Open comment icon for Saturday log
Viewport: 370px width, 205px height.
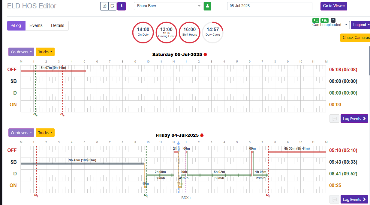pyautogui.click(x=334, y=119)
